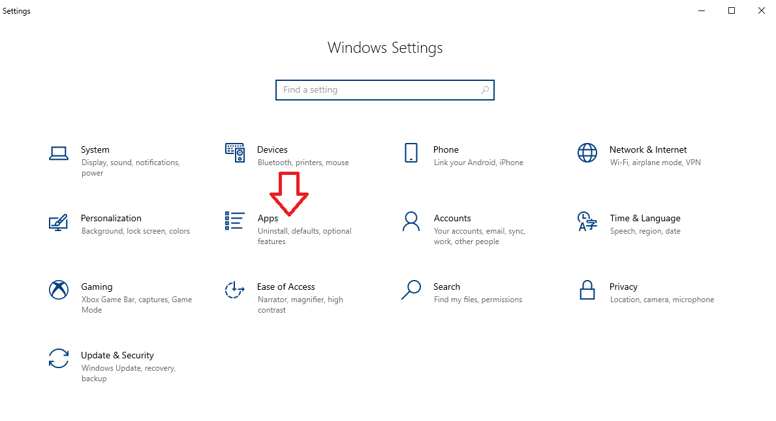Viewport: 776px width, 421px height.
Task: Focus the Find a setting field
Action: (x=384, y=90)
